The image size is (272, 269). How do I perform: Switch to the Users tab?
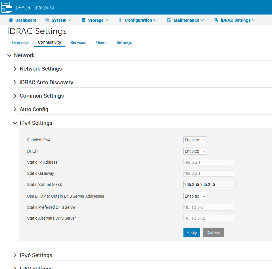pyautogui.click(x=101, y=42)
